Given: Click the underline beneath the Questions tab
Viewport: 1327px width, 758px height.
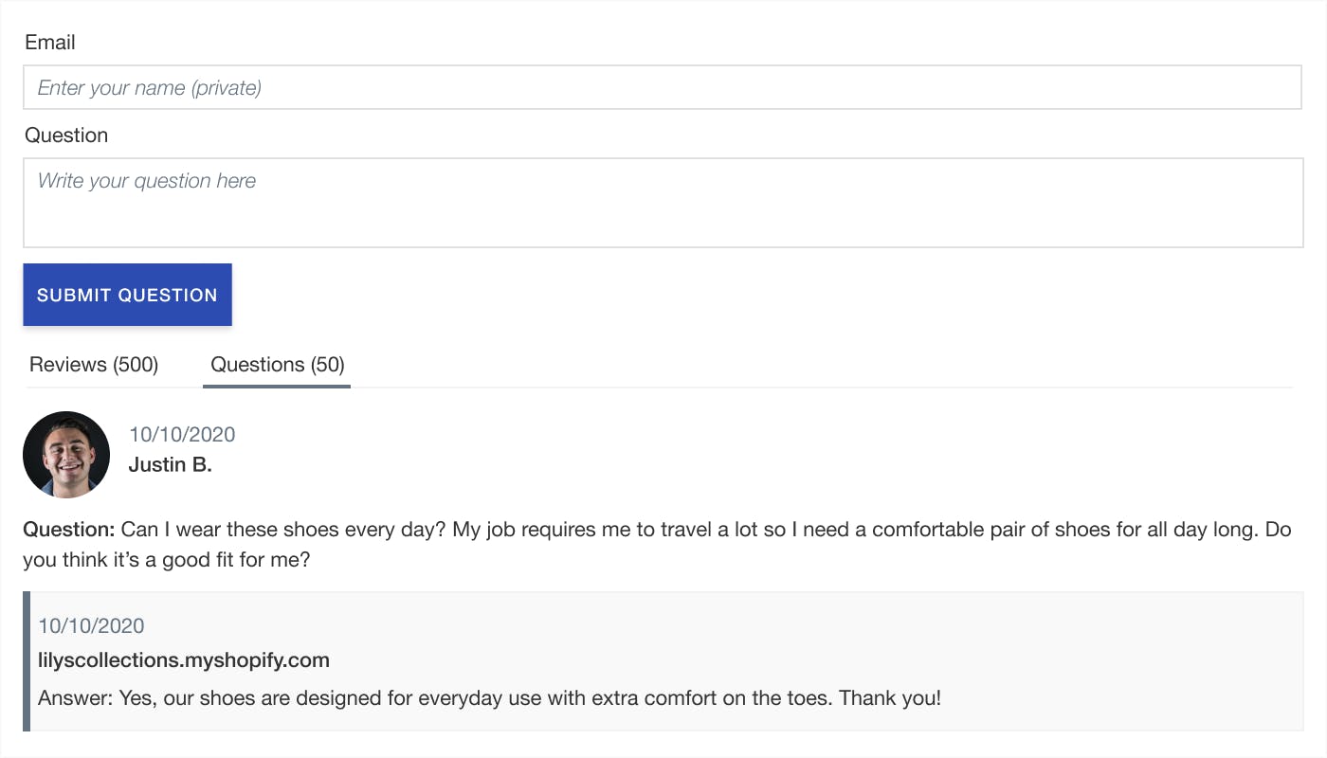Looking at the screenshot, I should click(277, 386).
